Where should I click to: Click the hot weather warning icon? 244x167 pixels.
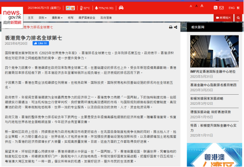73,8
